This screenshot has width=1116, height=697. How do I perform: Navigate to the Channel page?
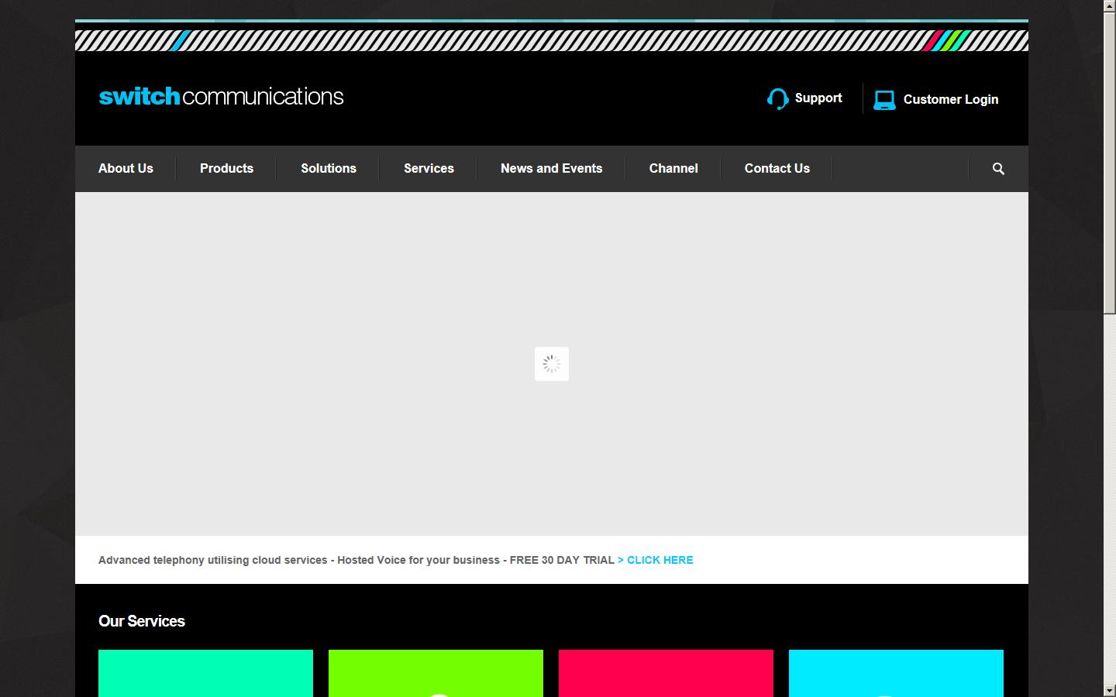(x=673, y=168)
